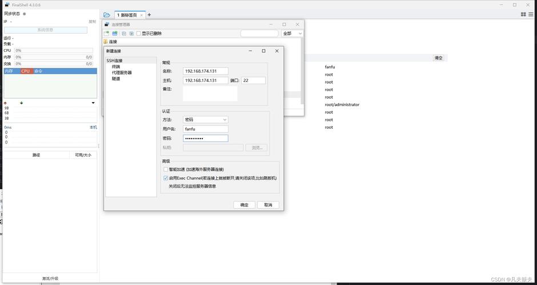Viewport: 537px width, 285px height.
Task: Select SSH连接 in the left tree
Action: (114, 60)
